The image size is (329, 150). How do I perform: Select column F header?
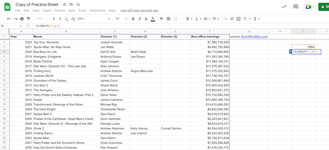(x=210, y=31)
